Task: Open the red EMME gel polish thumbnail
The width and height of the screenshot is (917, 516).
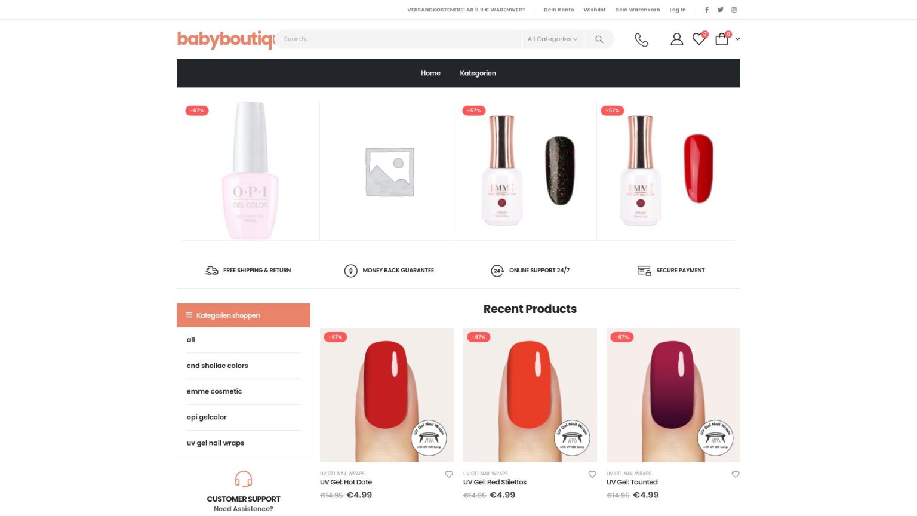Action: [666, 171]
